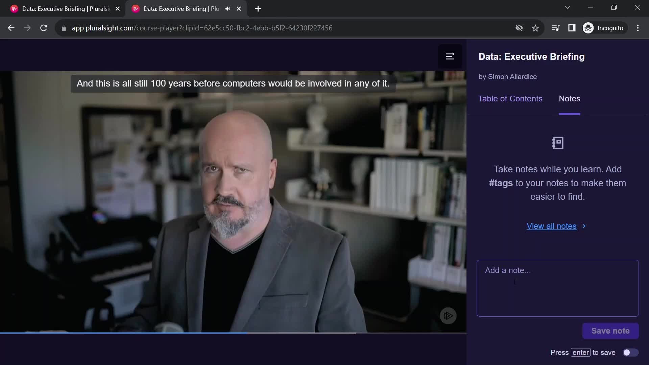Click the third-party cookies blocked eye icon
Viewport: 649px width, 365px height.
pos(519,28)
